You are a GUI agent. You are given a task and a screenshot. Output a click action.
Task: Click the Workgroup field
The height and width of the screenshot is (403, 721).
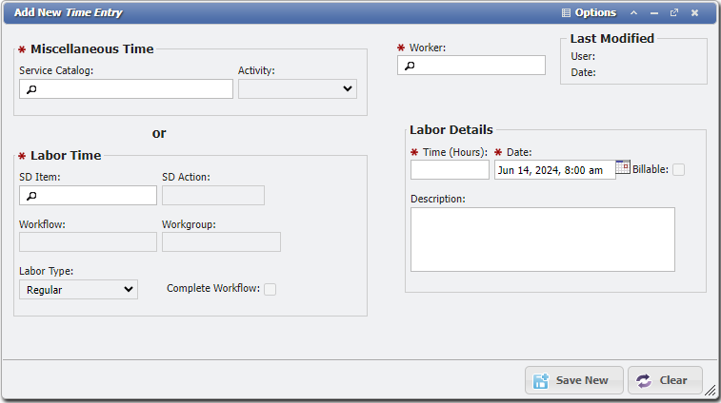[221, 242]
